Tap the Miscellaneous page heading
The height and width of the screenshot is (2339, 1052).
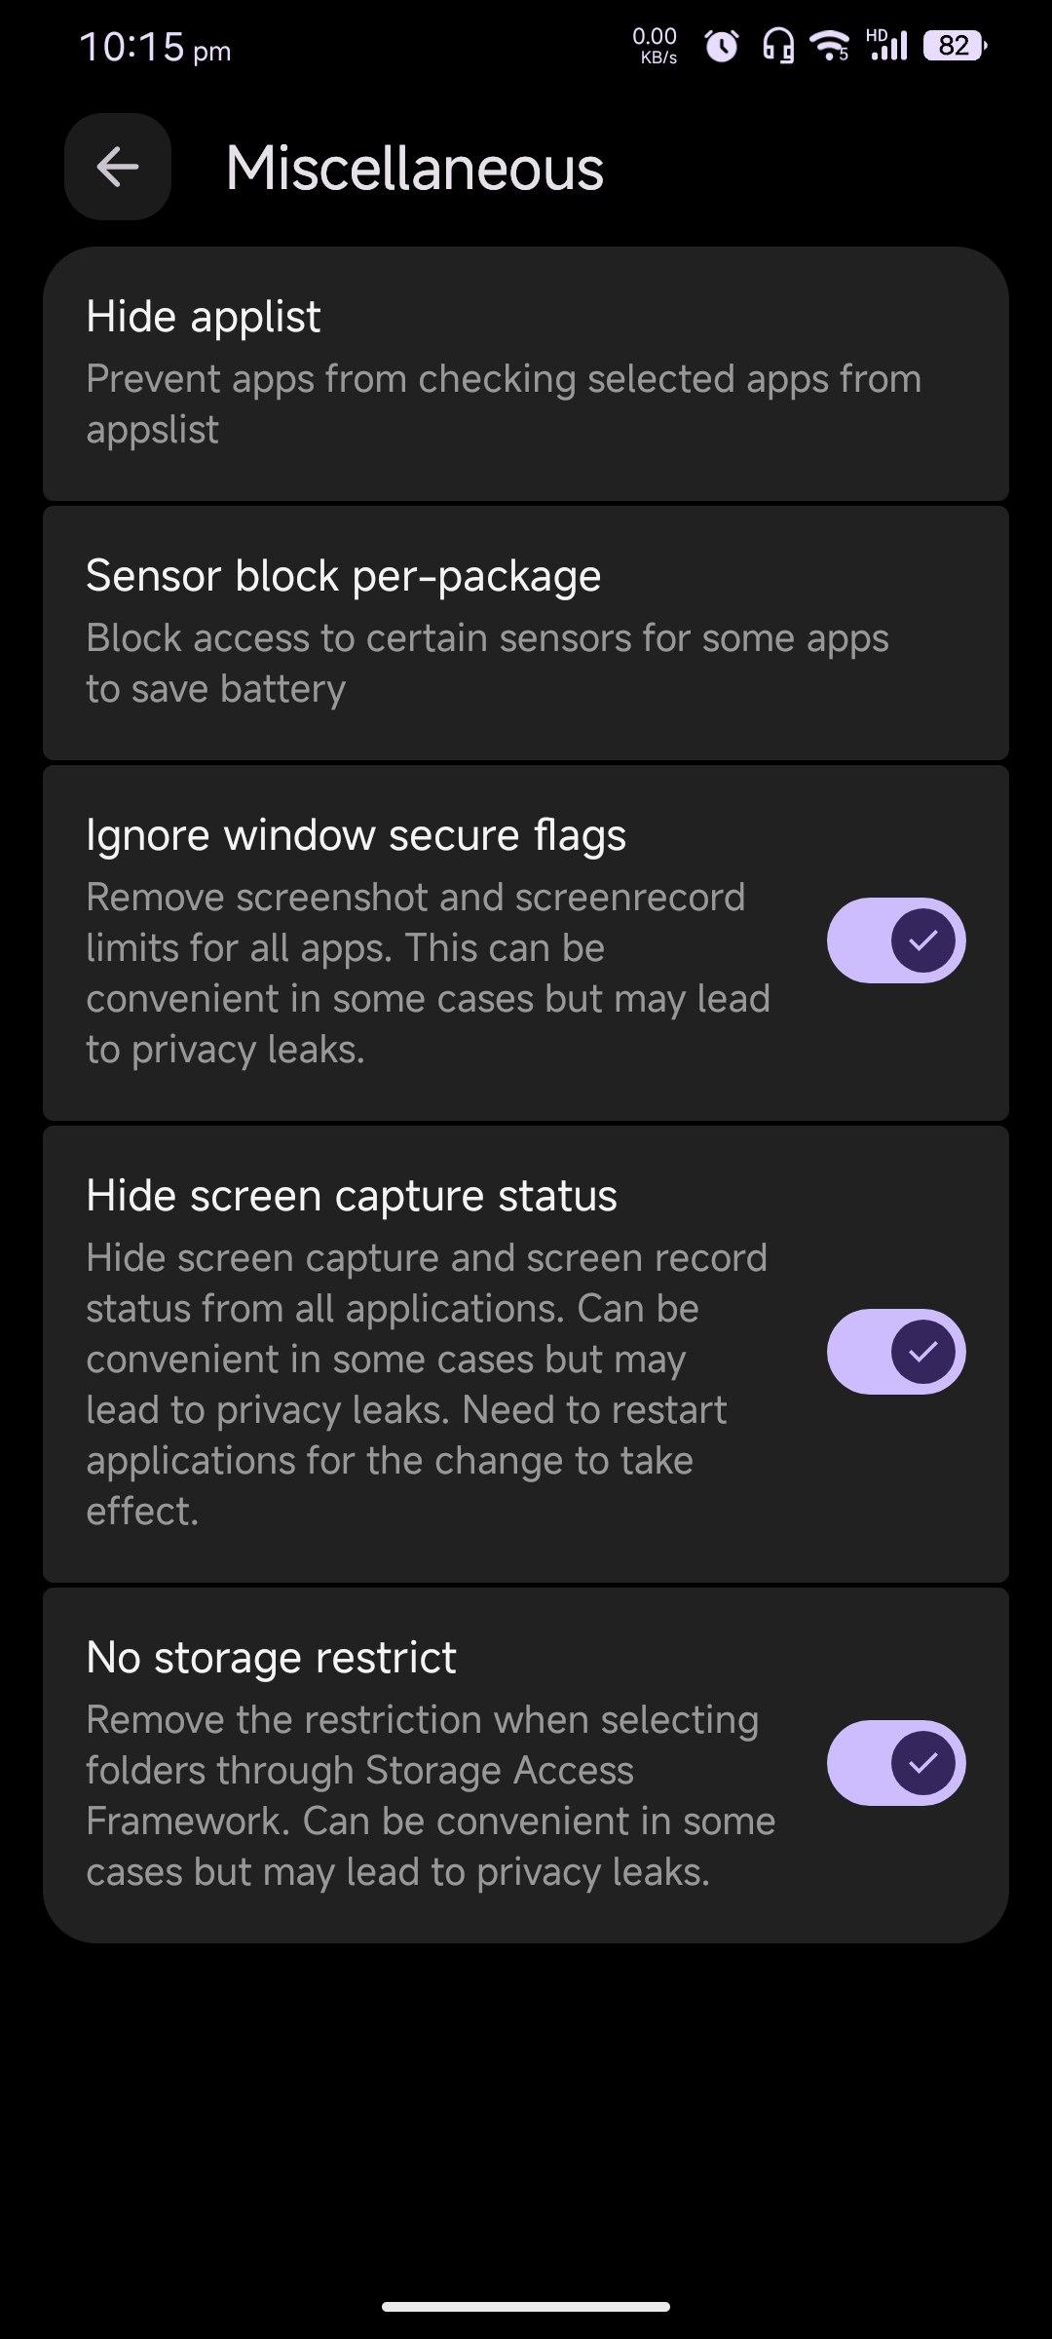(x=415, y=168)
